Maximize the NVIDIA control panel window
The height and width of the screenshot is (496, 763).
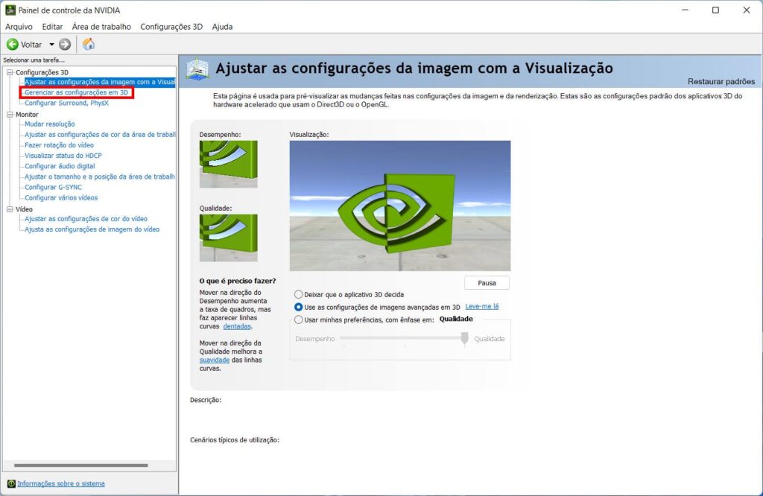[x=715, y=10]
